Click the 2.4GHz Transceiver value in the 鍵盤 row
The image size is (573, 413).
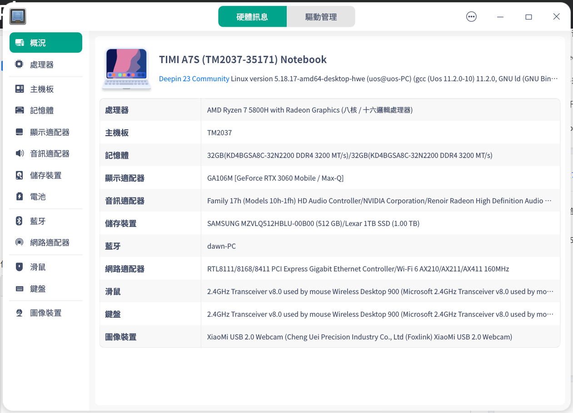pos(380,314)
